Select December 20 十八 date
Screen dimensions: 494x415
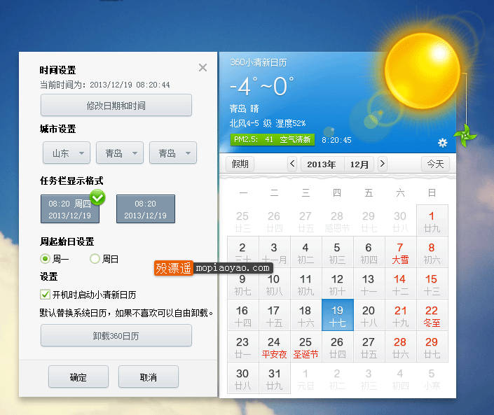(x=369, y=315)
